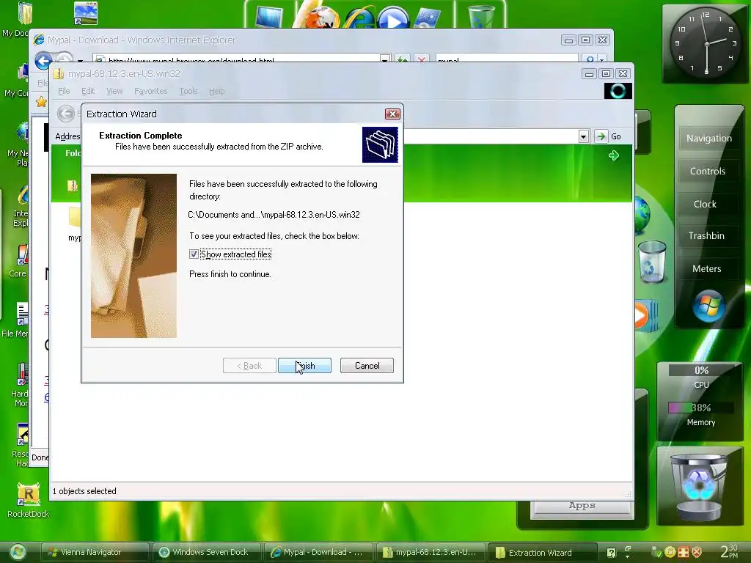
Task: Select Controls in the sidebar panel
Action: 708,172
